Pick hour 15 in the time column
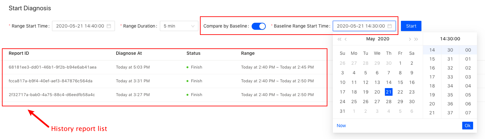Screen dimensions: 485x139 click(x=432, y=59)
